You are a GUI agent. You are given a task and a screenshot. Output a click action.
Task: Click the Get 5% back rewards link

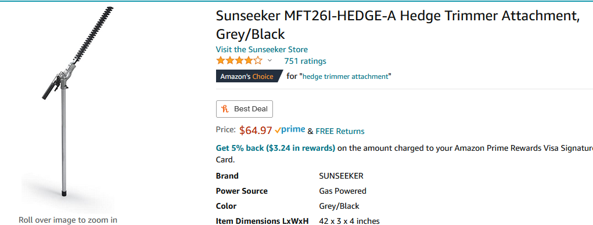pyautogui.click(x=275, y=148)
